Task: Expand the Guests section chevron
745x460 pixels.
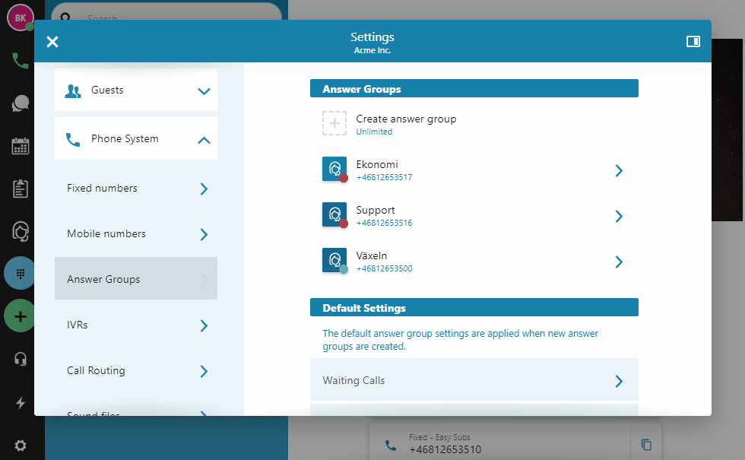Action: point(204,91)
